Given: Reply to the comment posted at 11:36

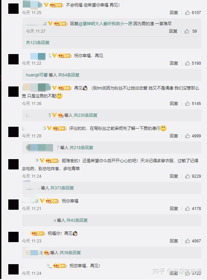Looking at the screenshot, I should coord(174,104).
